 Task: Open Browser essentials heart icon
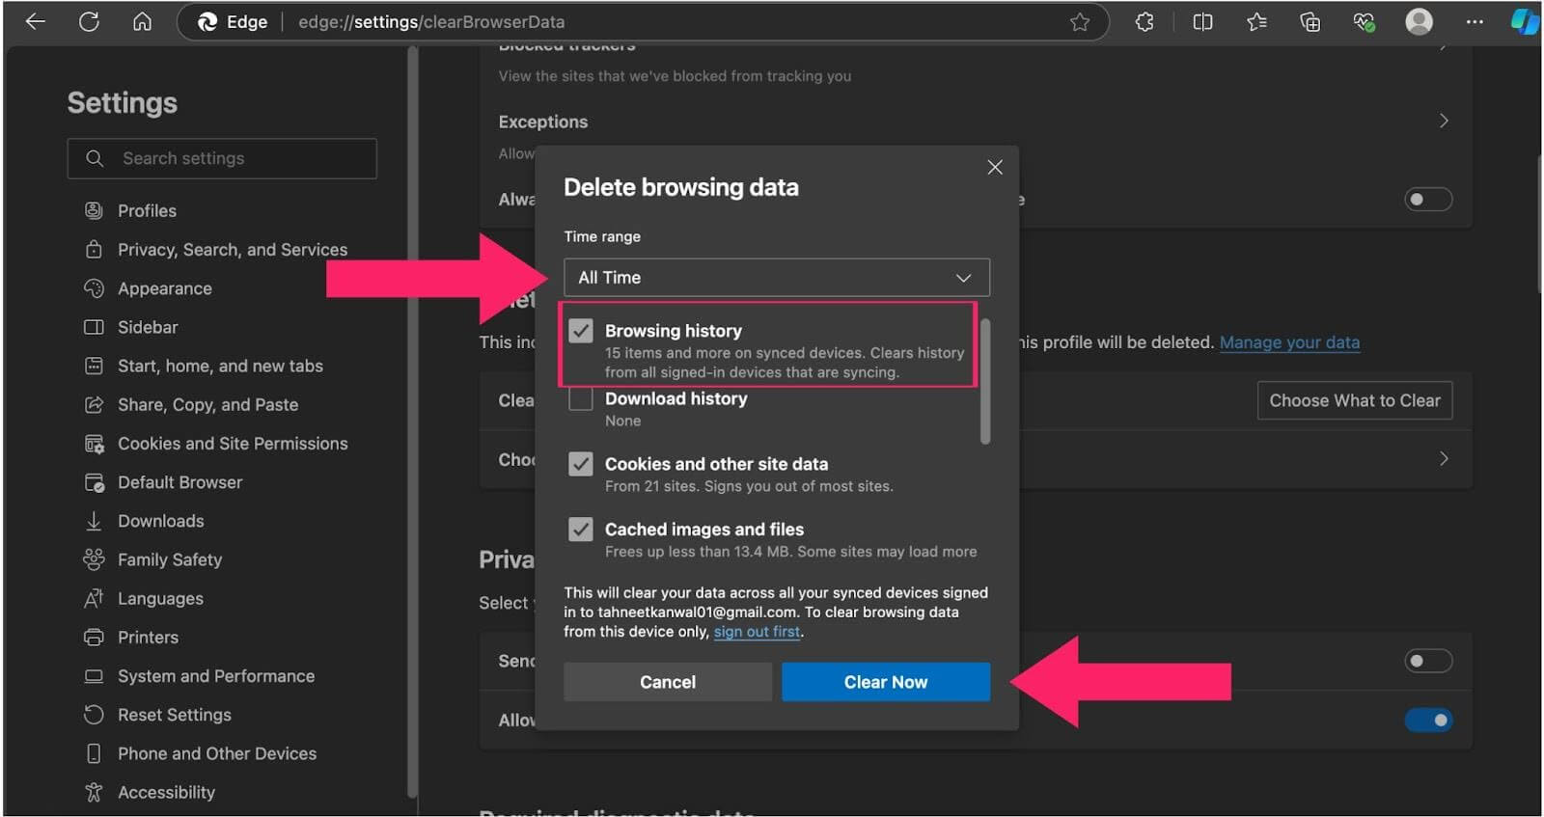pyautogui.click(x=1364, y=21)
